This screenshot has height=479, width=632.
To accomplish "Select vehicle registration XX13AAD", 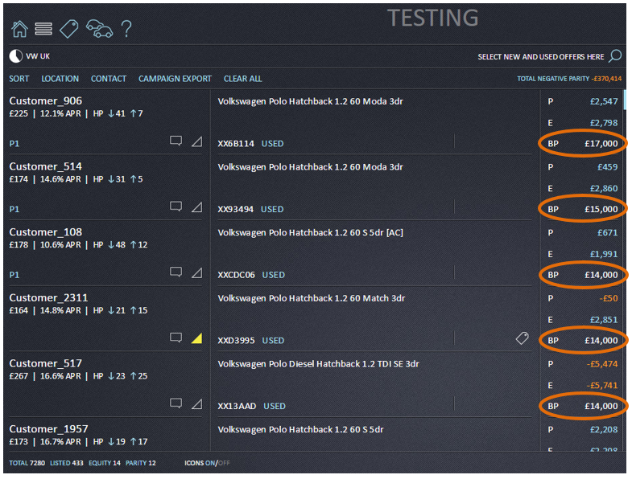I will (237, 406).
